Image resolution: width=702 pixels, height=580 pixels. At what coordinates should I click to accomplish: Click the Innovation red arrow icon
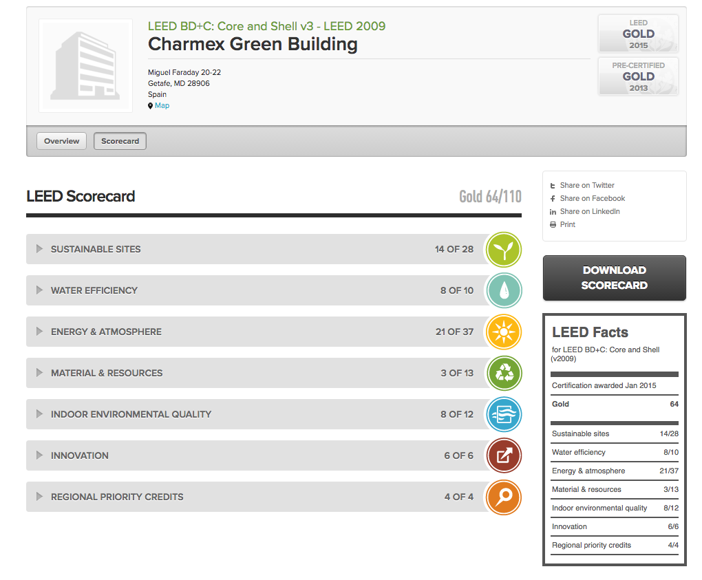[504, 455]
